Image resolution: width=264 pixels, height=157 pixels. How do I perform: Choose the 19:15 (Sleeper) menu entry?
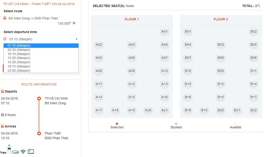(19, 66)
